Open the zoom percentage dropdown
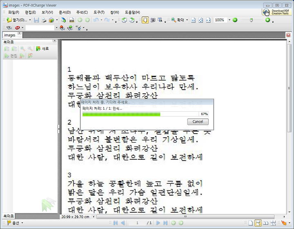The image size is (294, 229). (229, 20)
